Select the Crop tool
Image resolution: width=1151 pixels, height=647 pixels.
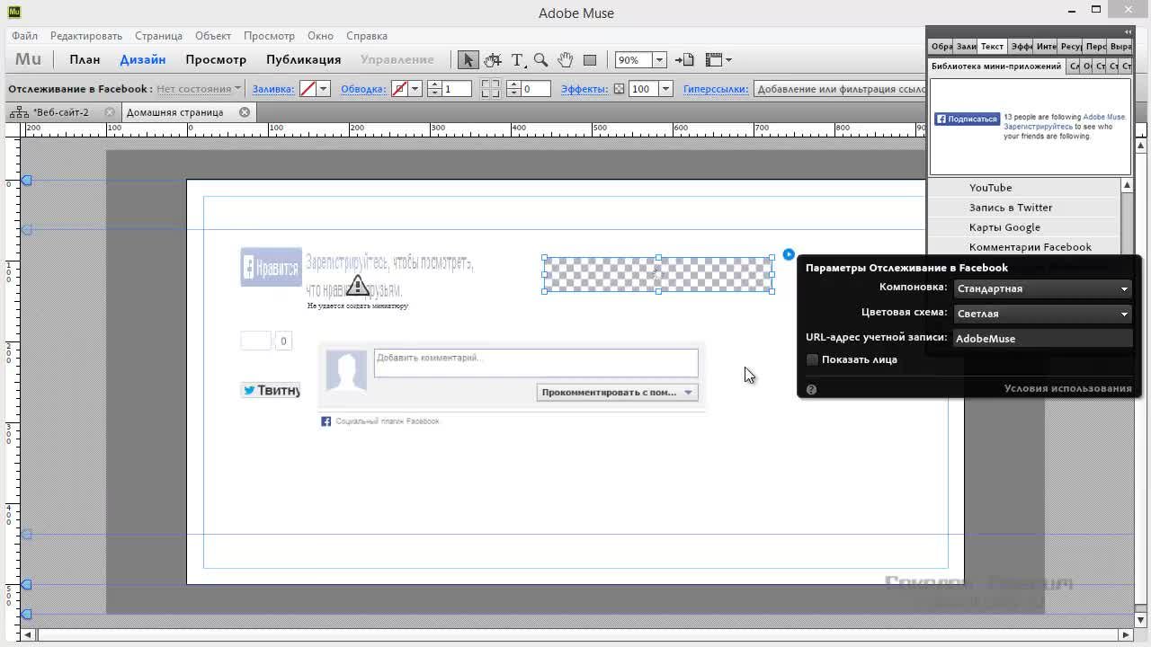[x=493, y=60]
